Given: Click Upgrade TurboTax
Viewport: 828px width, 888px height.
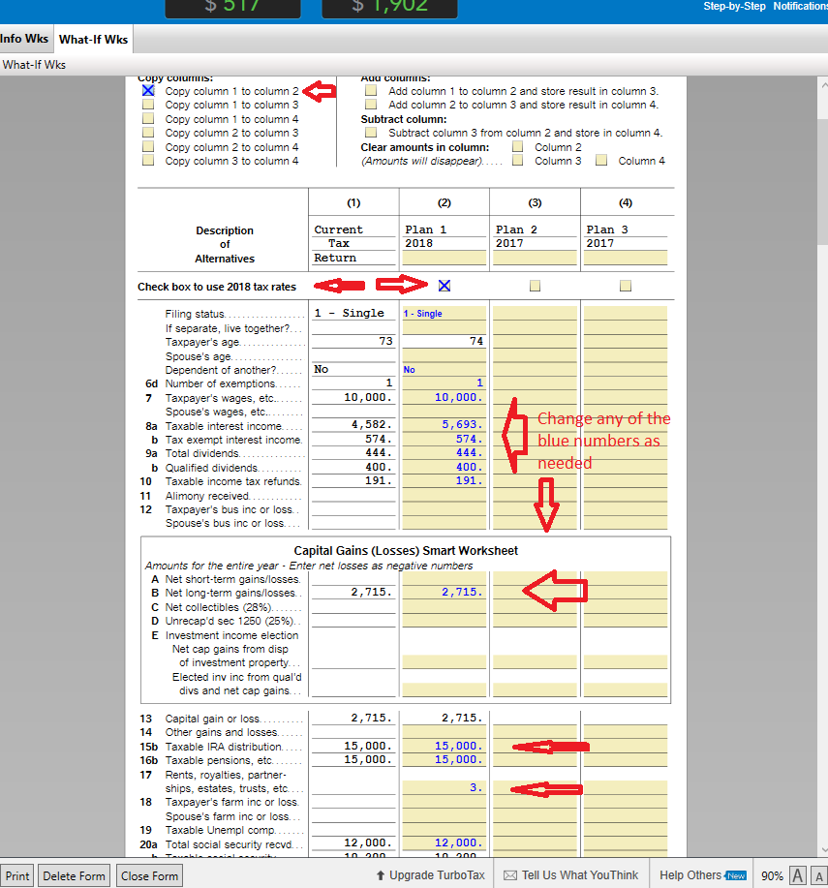Looking at the screenshot, I should [431, 875].
